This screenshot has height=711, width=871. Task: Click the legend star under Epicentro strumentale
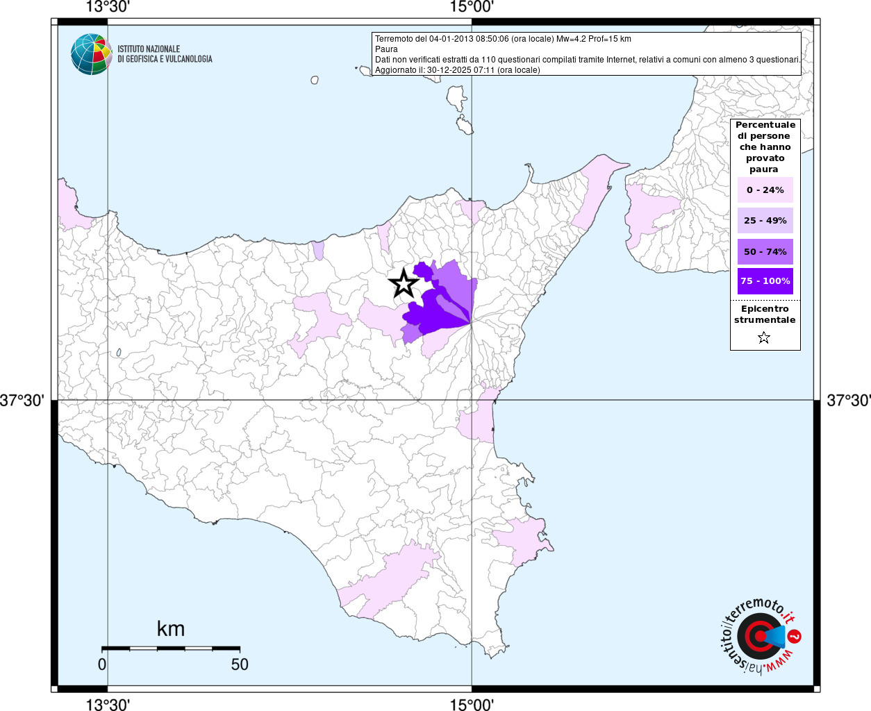click(x=764, y=337)
